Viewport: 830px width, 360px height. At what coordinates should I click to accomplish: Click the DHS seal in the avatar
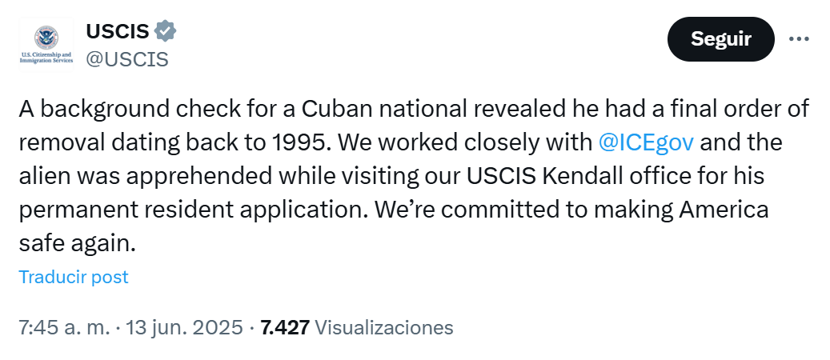[46, 37]
